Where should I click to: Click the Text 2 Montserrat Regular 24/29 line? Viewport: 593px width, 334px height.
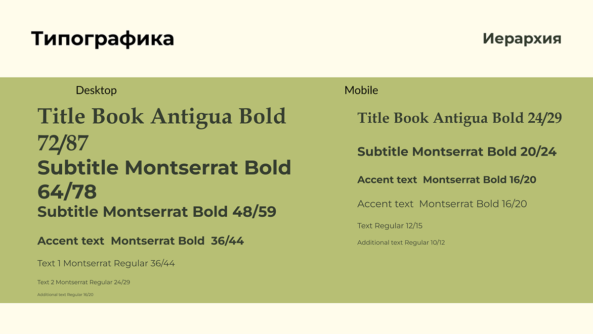(x=84, y=282)
